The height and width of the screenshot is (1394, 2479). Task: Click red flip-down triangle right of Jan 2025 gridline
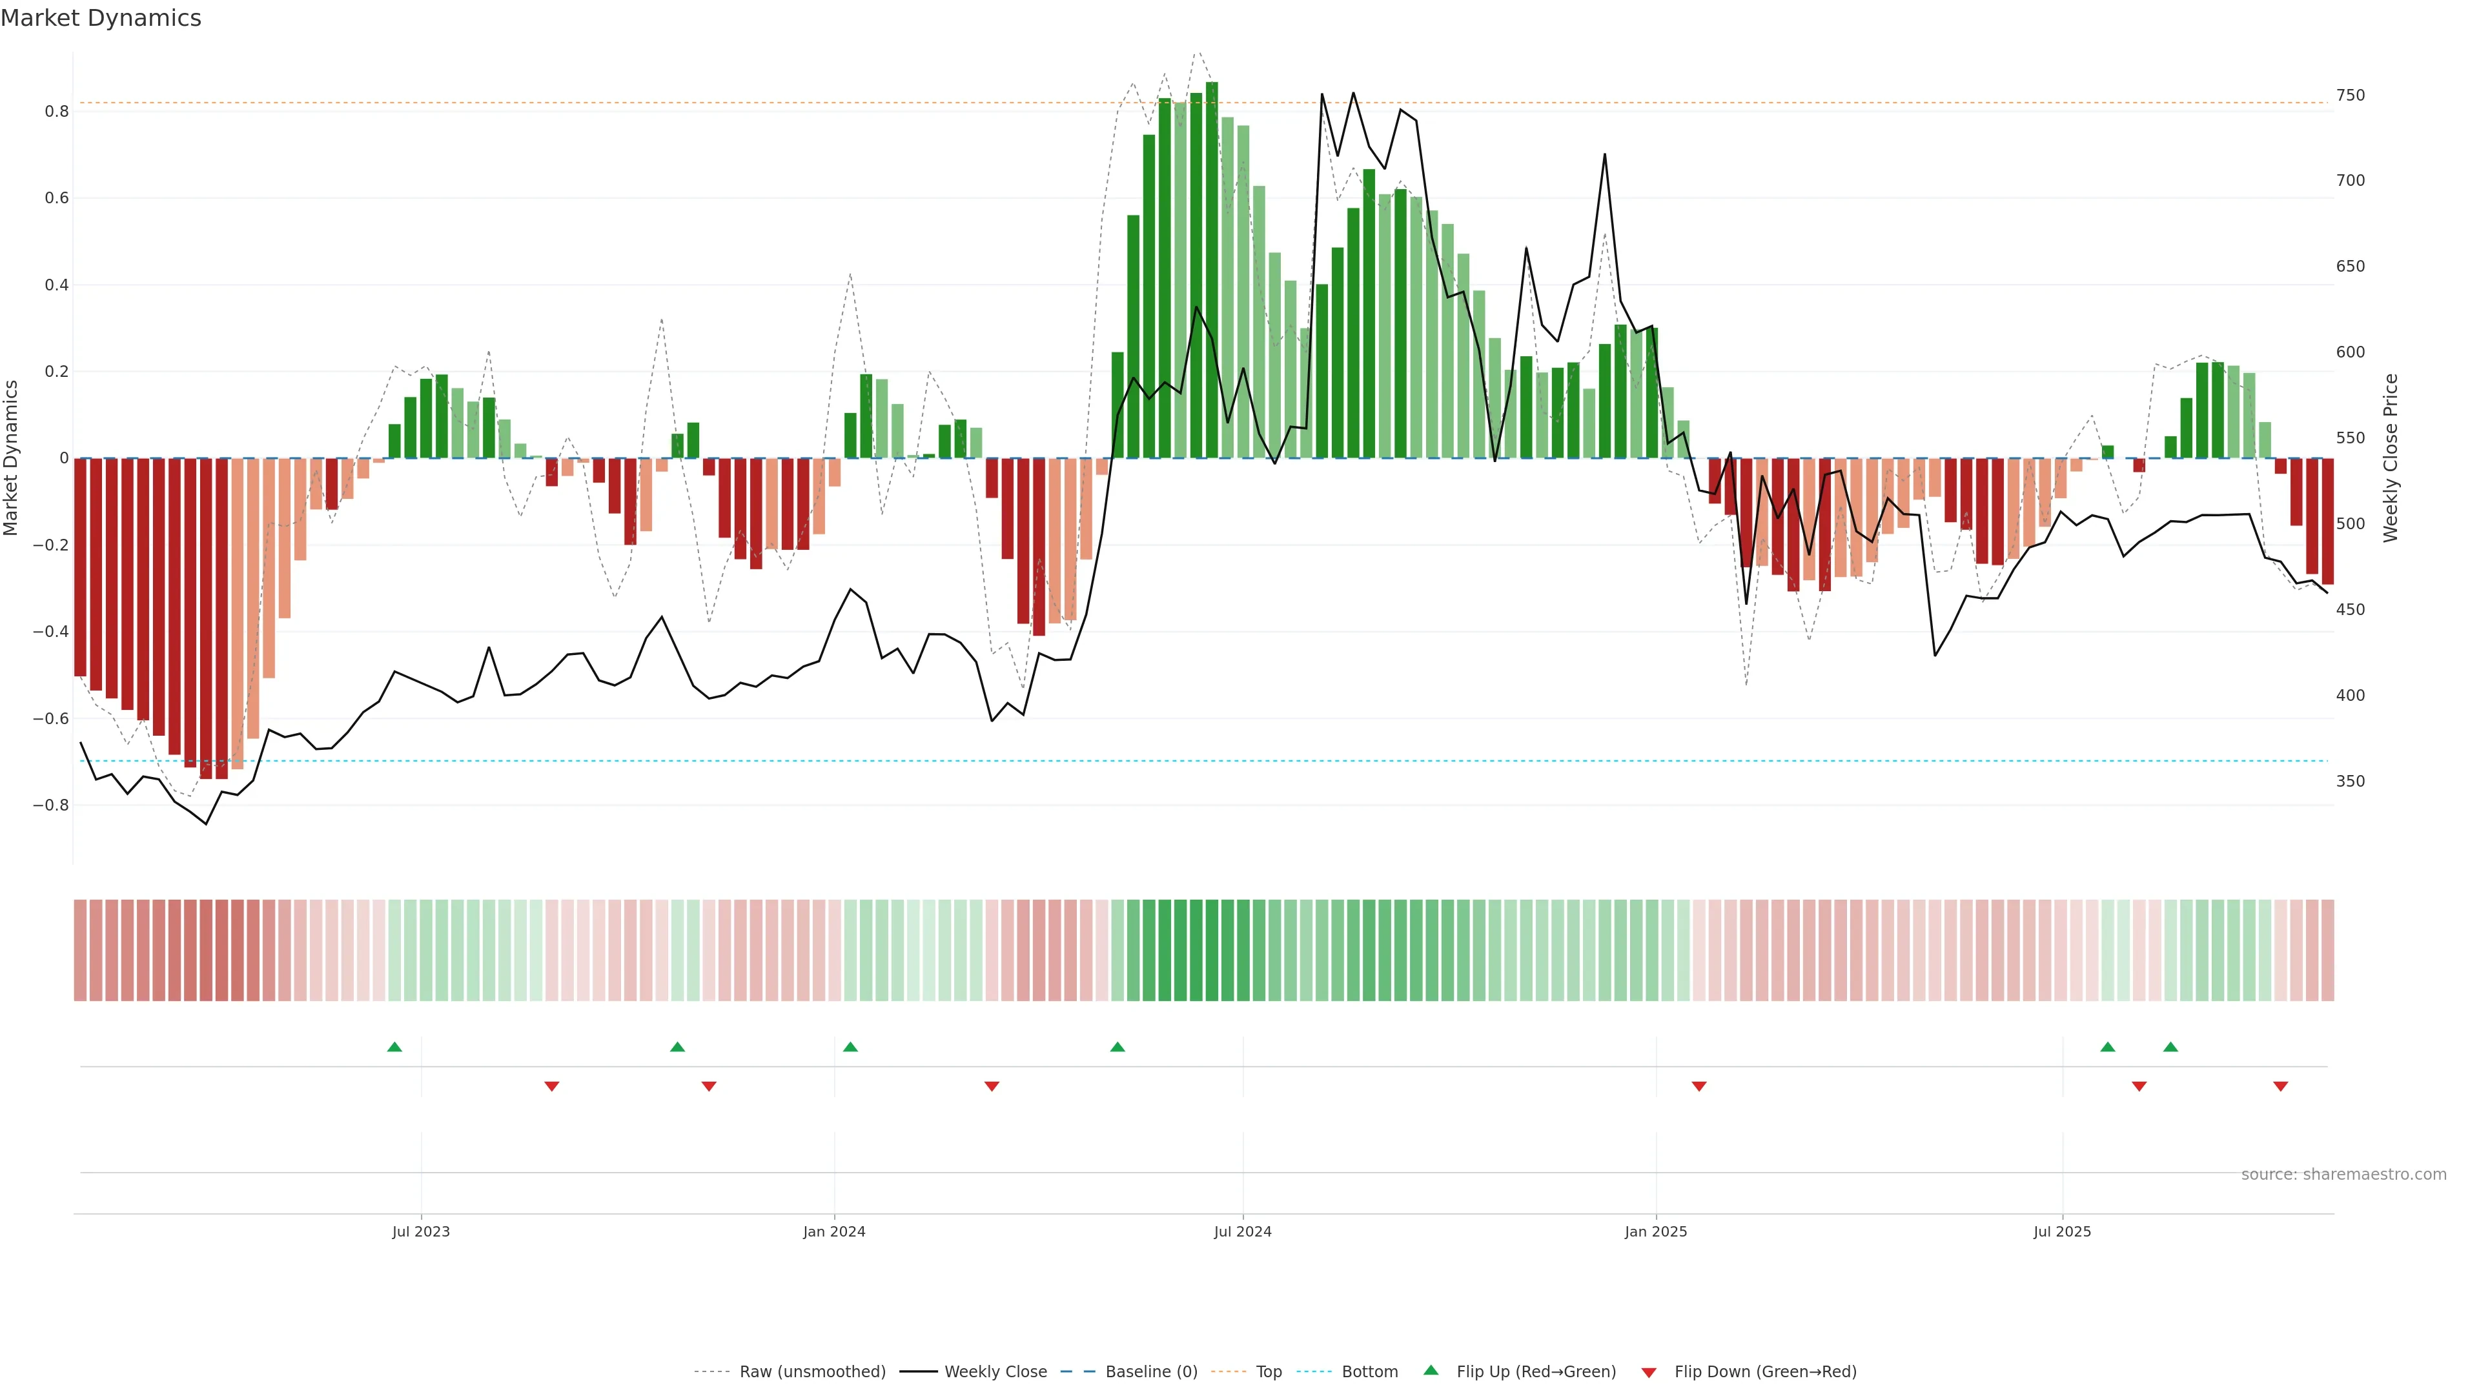1699,1086
